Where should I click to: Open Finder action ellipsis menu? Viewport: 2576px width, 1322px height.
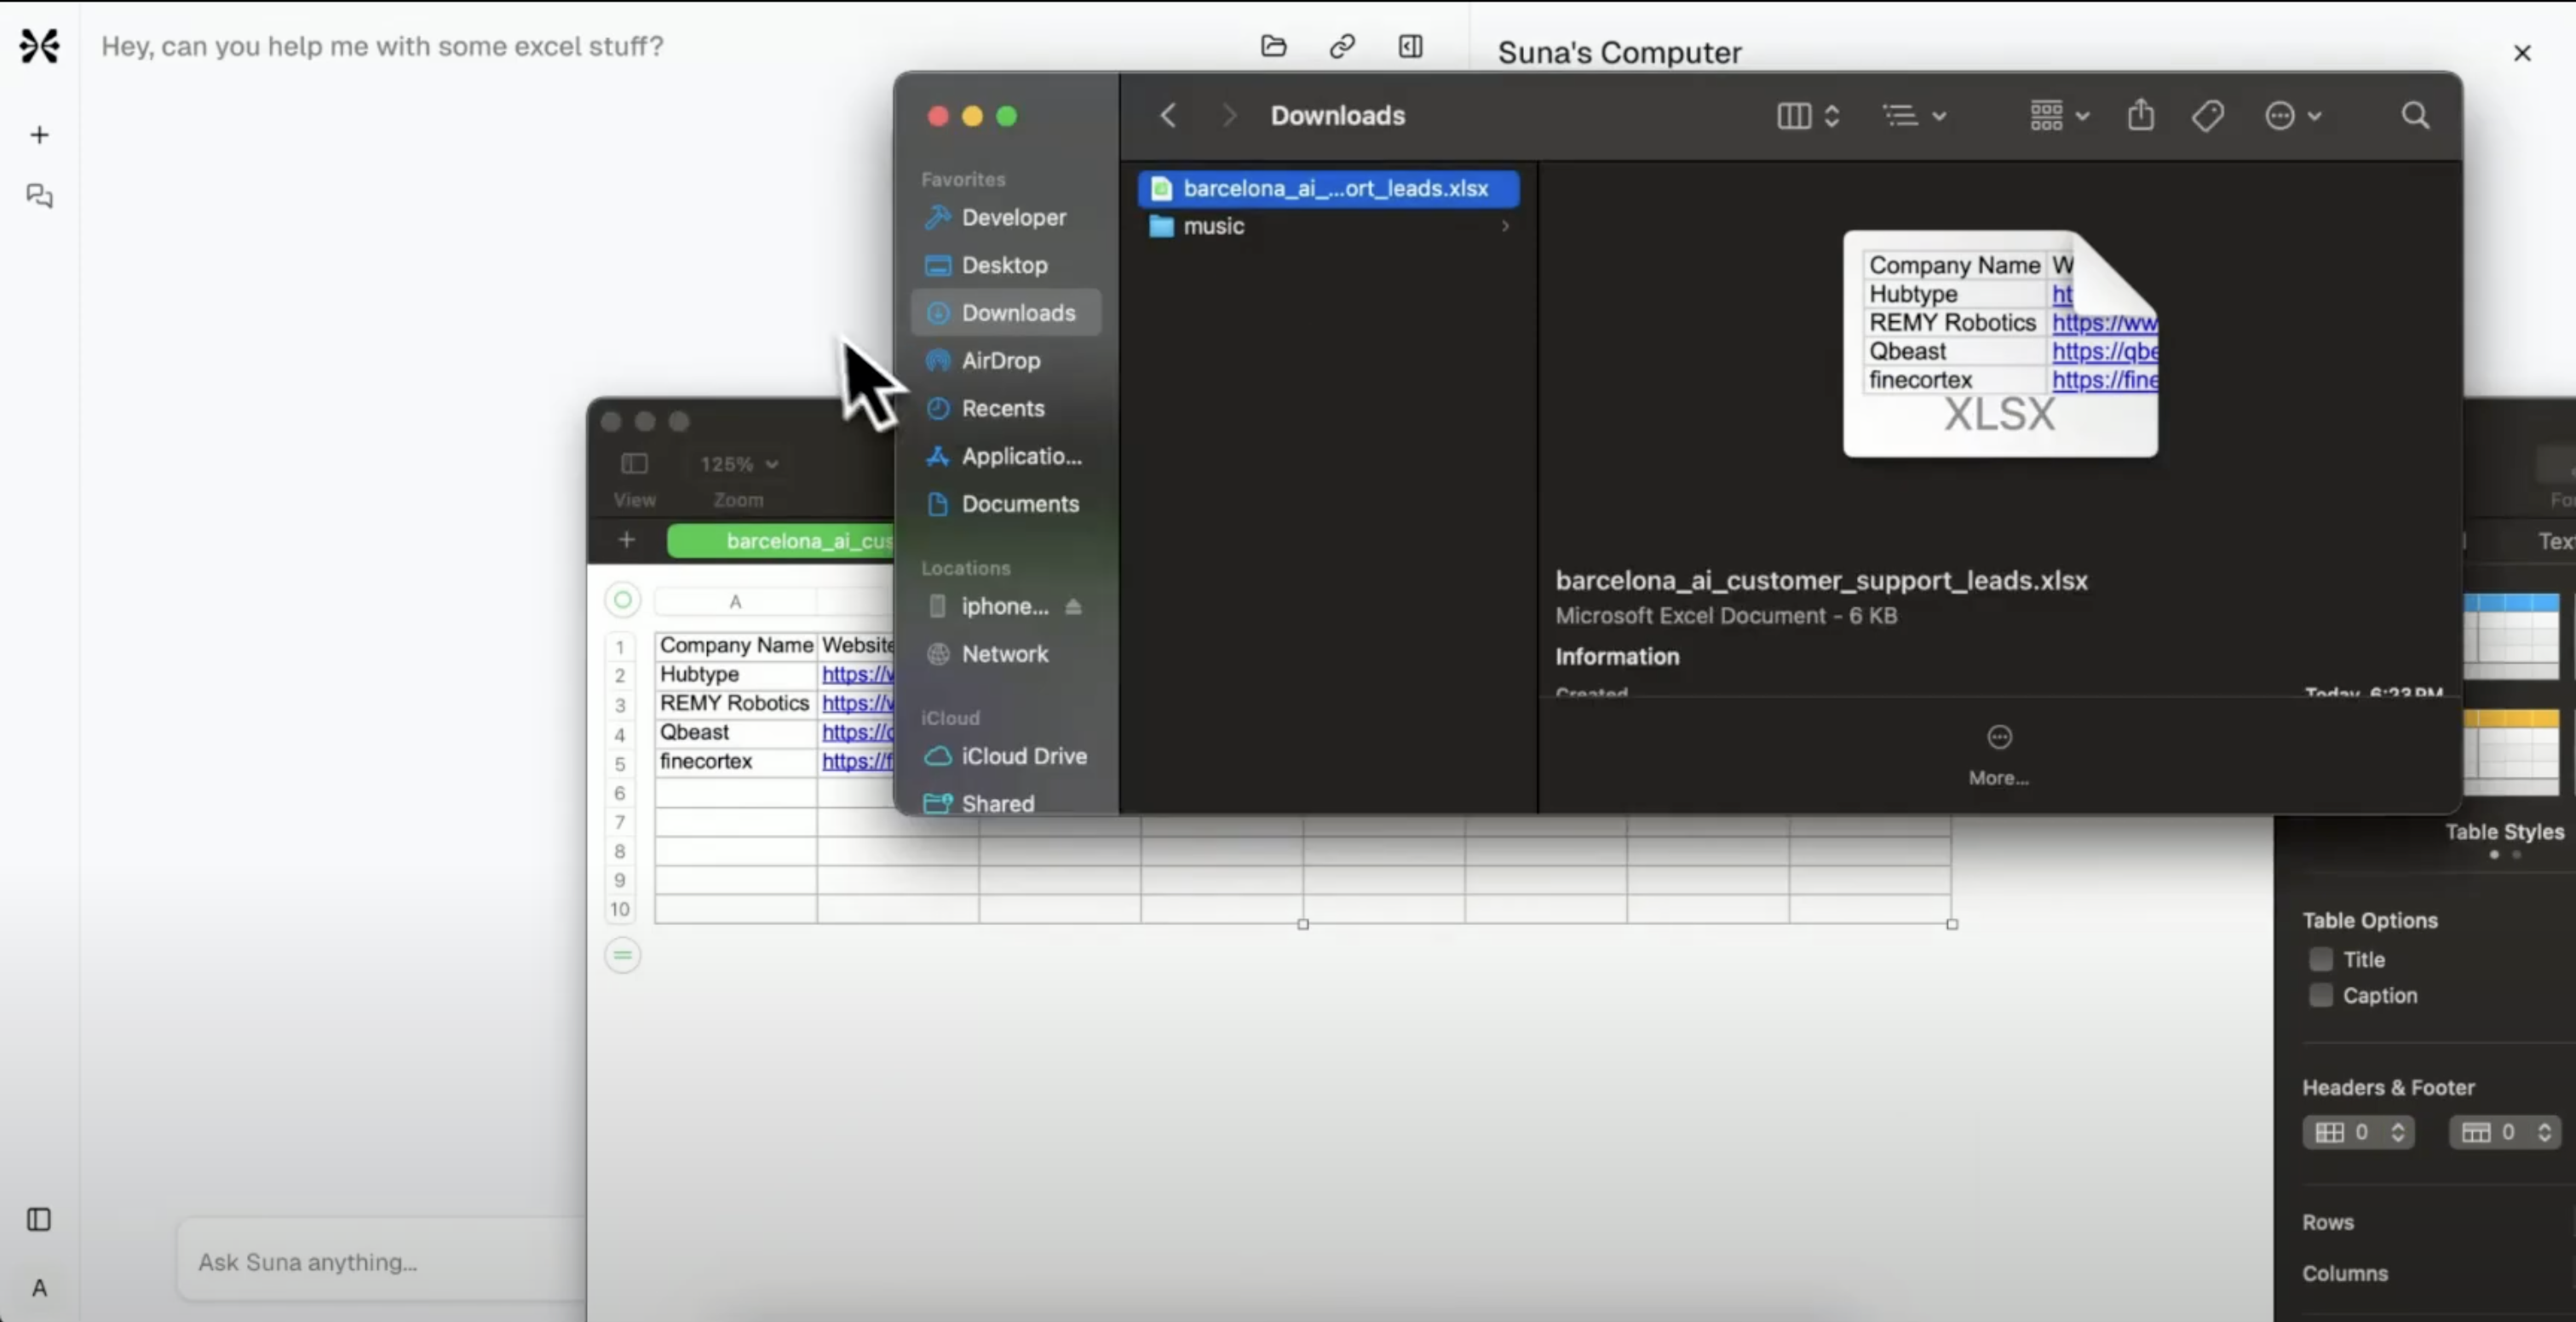tap(2292, 116)
